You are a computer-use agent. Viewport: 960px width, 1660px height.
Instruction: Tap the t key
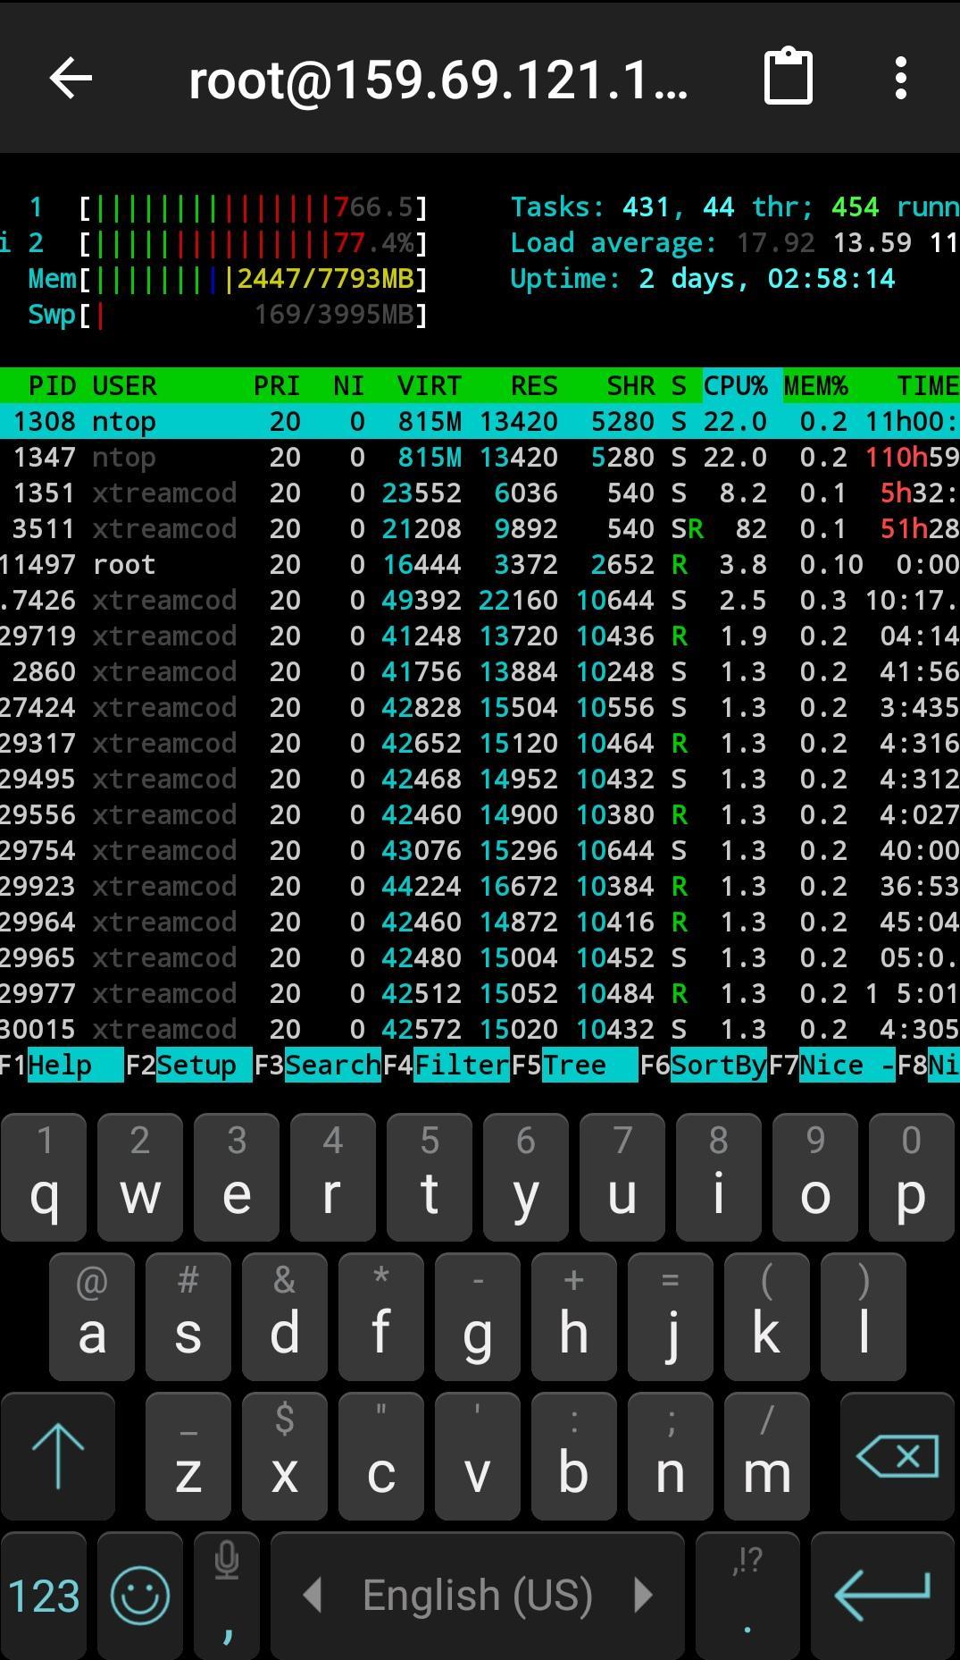click(430, 1177)
